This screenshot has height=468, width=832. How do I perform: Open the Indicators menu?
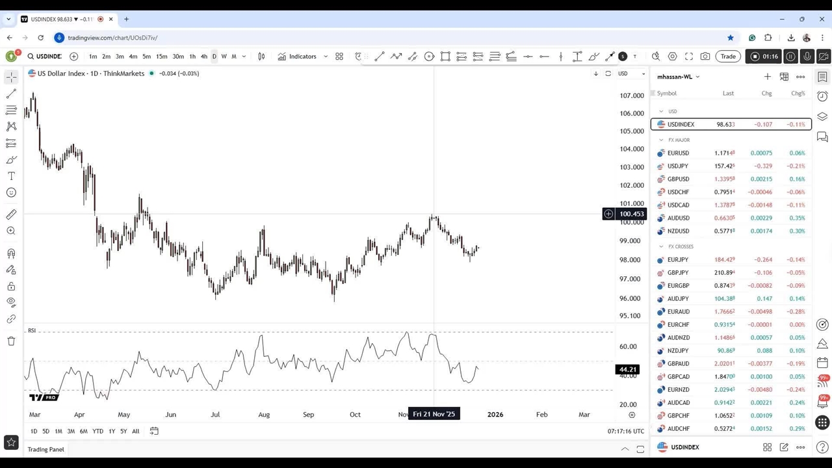tap(297, 57)
